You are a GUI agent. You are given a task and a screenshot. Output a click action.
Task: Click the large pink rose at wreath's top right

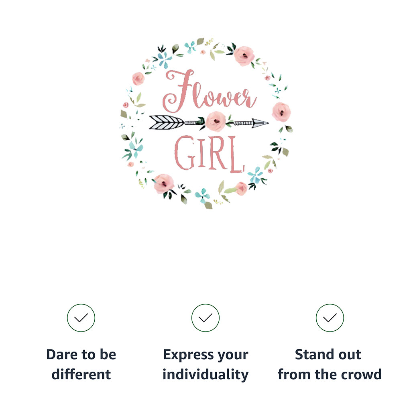pyautogui.click(x=244, y=56)
